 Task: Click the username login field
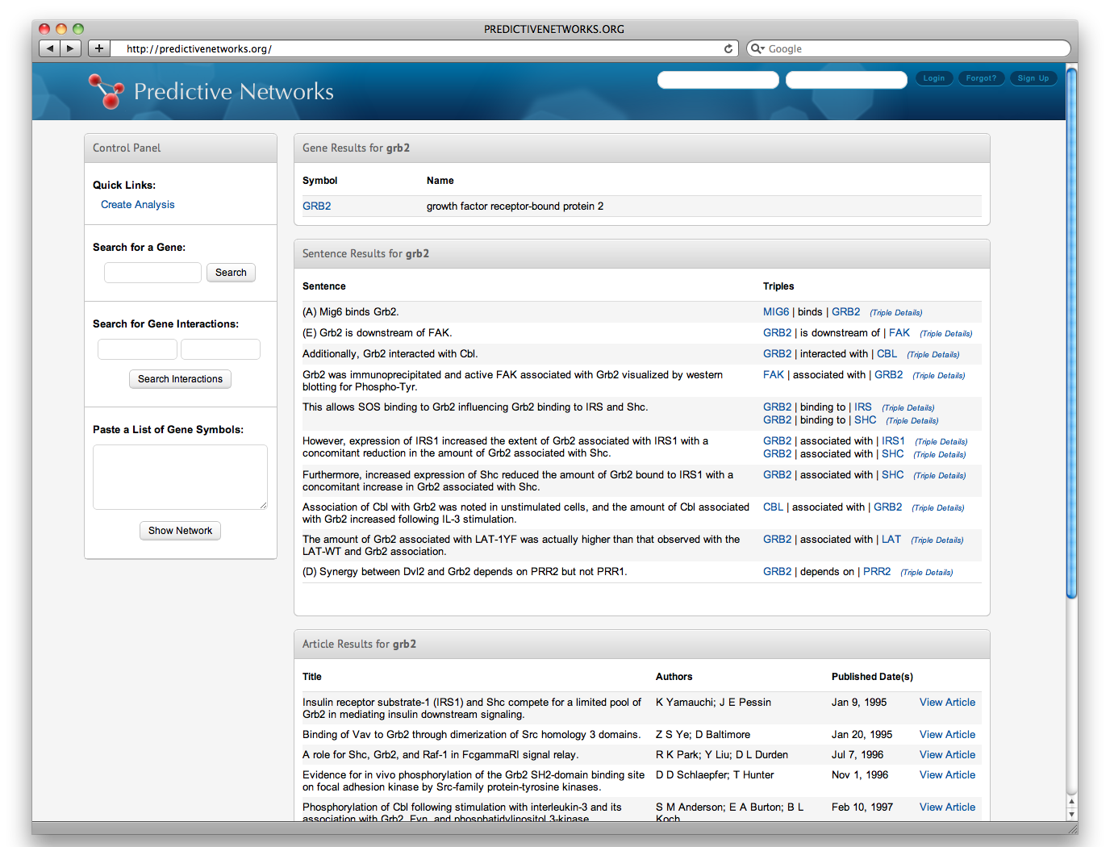tap(718, 79)
